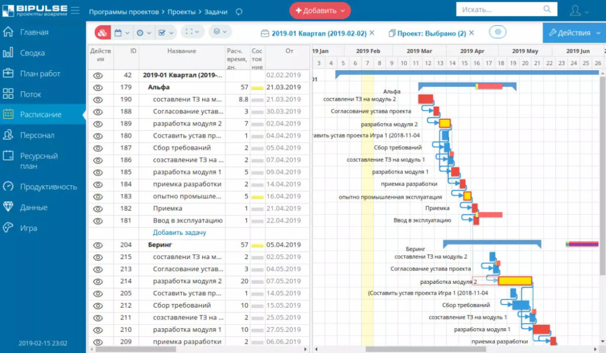Open the Игра section in sidebar
This screenshot has width=606, height=353.
28,228
